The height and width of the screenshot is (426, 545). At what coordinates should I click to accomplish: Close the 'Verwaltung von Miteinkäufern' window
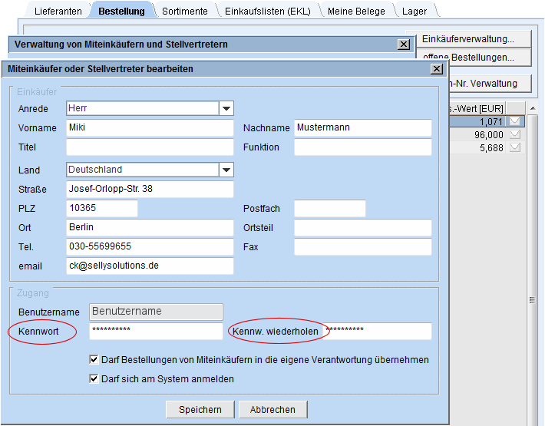[x=404, y=45]
